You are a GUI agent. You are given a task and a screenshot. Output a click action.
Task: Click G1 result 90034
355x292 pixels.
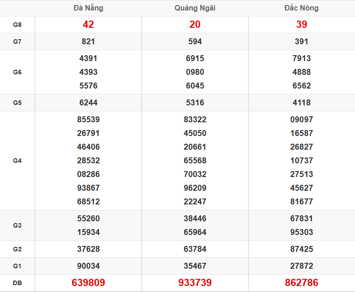point(88,266)
